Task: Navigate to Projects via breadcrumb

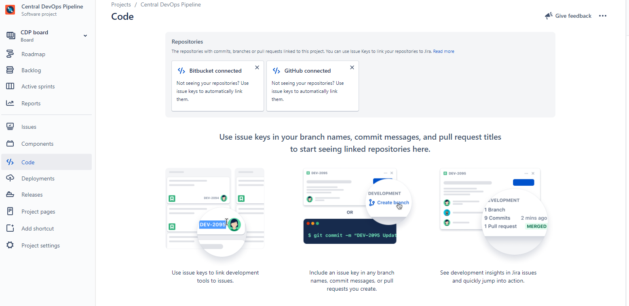Action: (x=121, y=4)
